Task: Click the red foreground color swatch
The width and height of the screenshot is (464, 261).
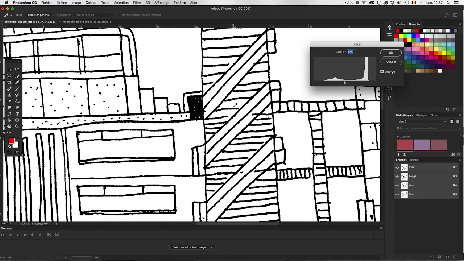Action: click(12, 141)
